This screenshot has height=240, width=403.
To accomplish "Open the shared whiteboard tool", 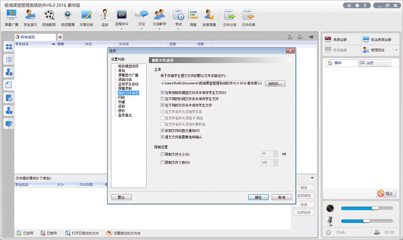I will pyautogui.click(x=86, y=18).
